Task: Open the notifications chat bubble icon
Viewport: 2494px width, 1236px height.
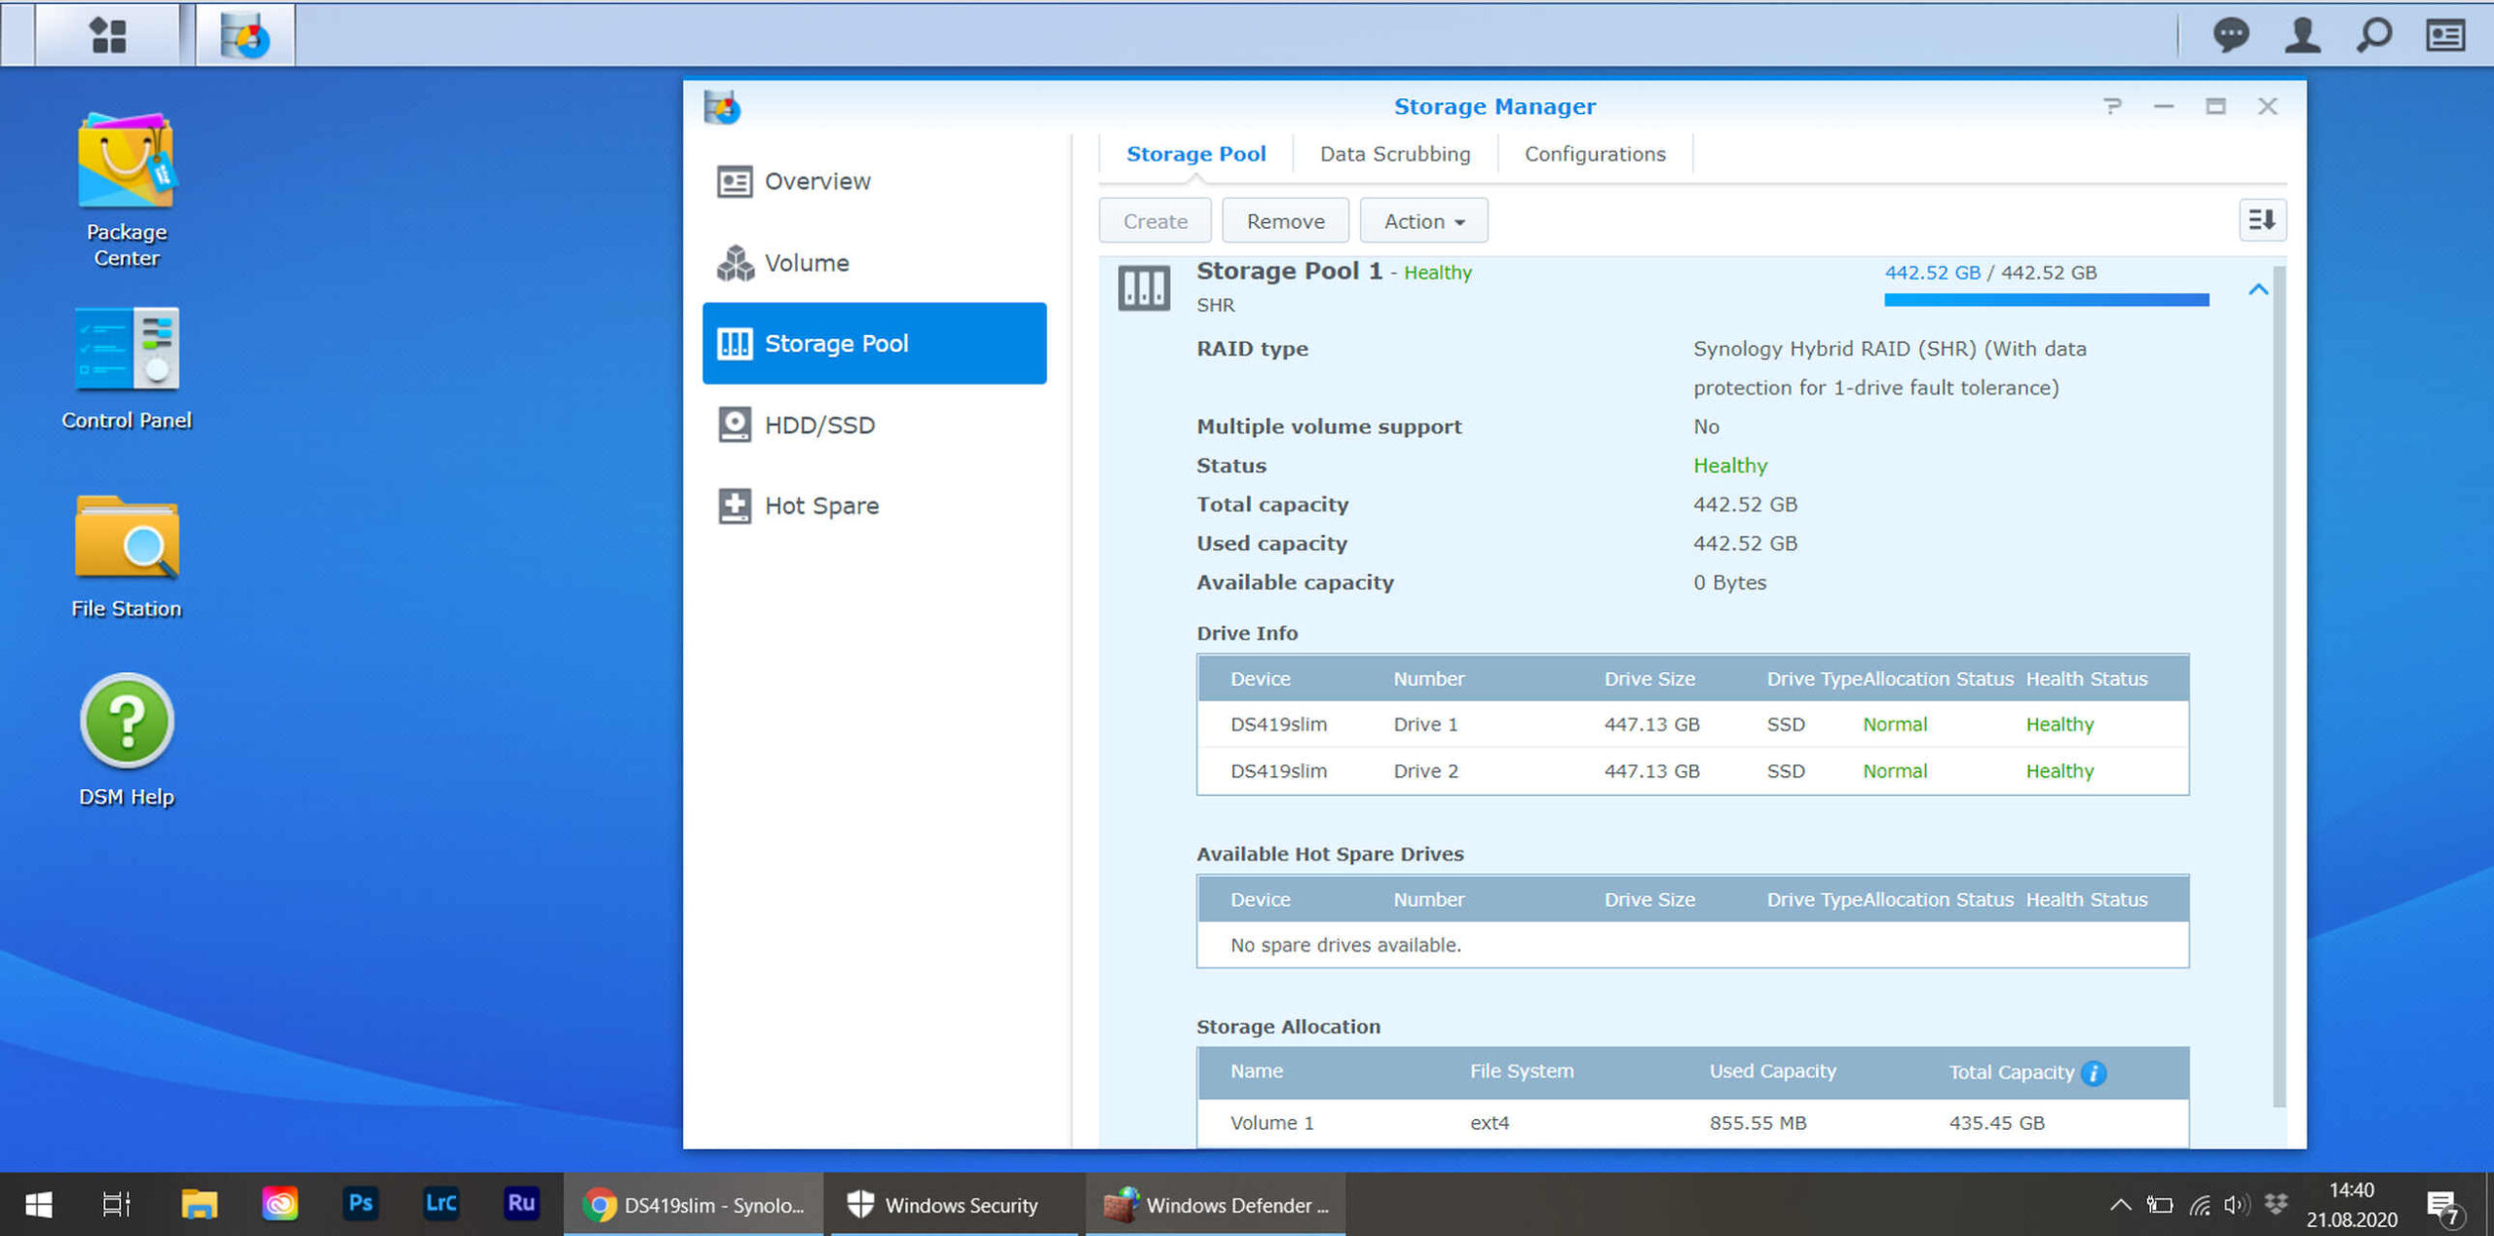Action: pos(2231,35)
